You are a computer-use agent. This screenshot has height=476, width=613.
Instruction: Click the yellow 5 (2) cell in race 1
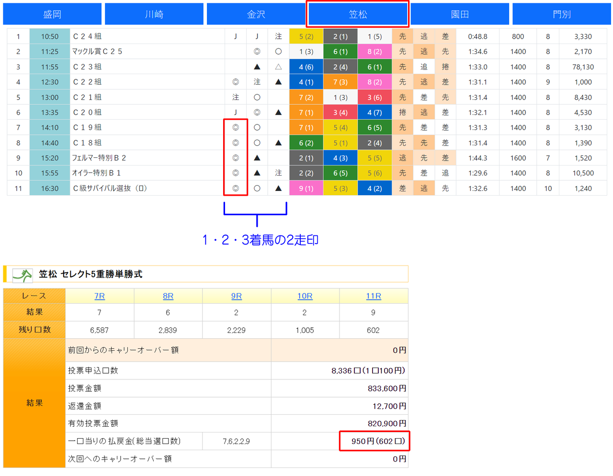coord(306,36)
